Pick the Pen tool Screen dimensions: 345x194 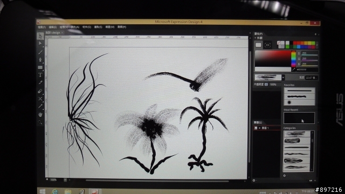click(x=40, y=60)
